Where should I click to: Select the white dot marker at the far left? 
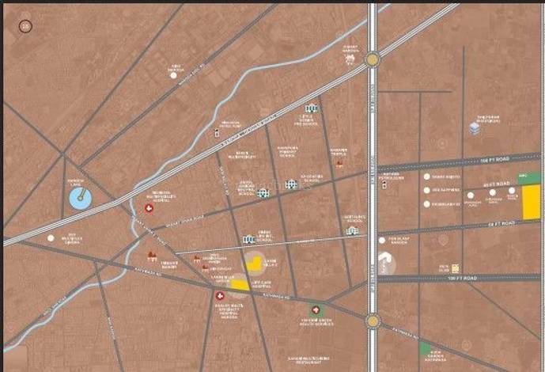51,237
